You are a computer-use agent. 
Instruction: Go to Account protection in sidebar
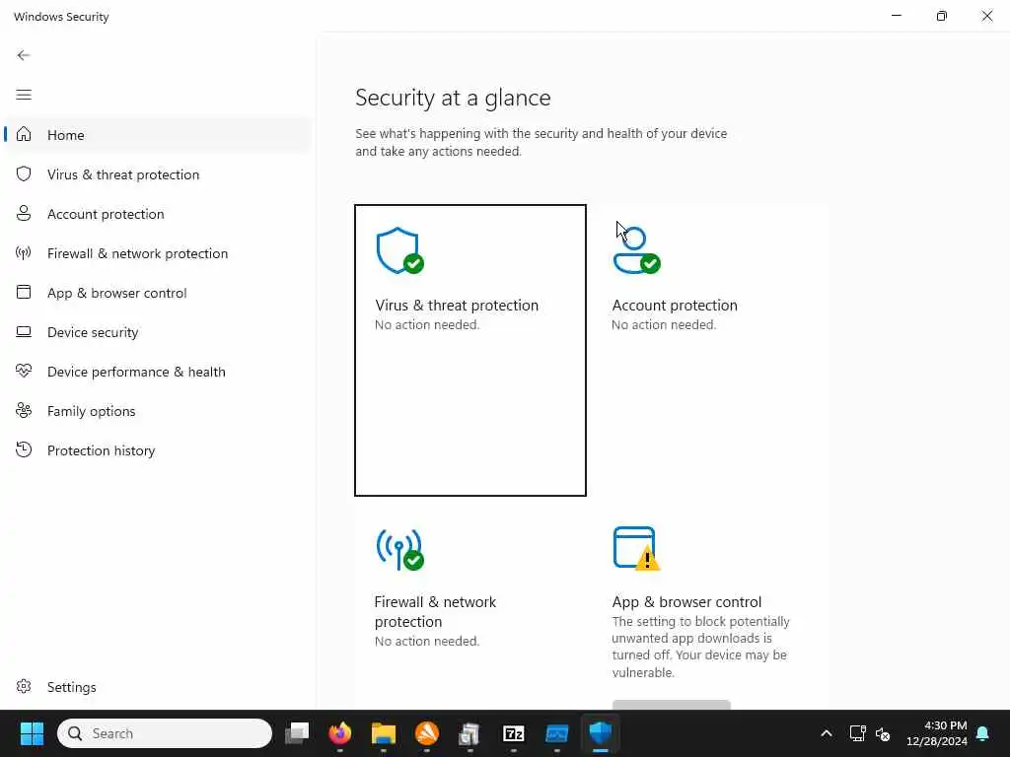click(x=158, y=214)
